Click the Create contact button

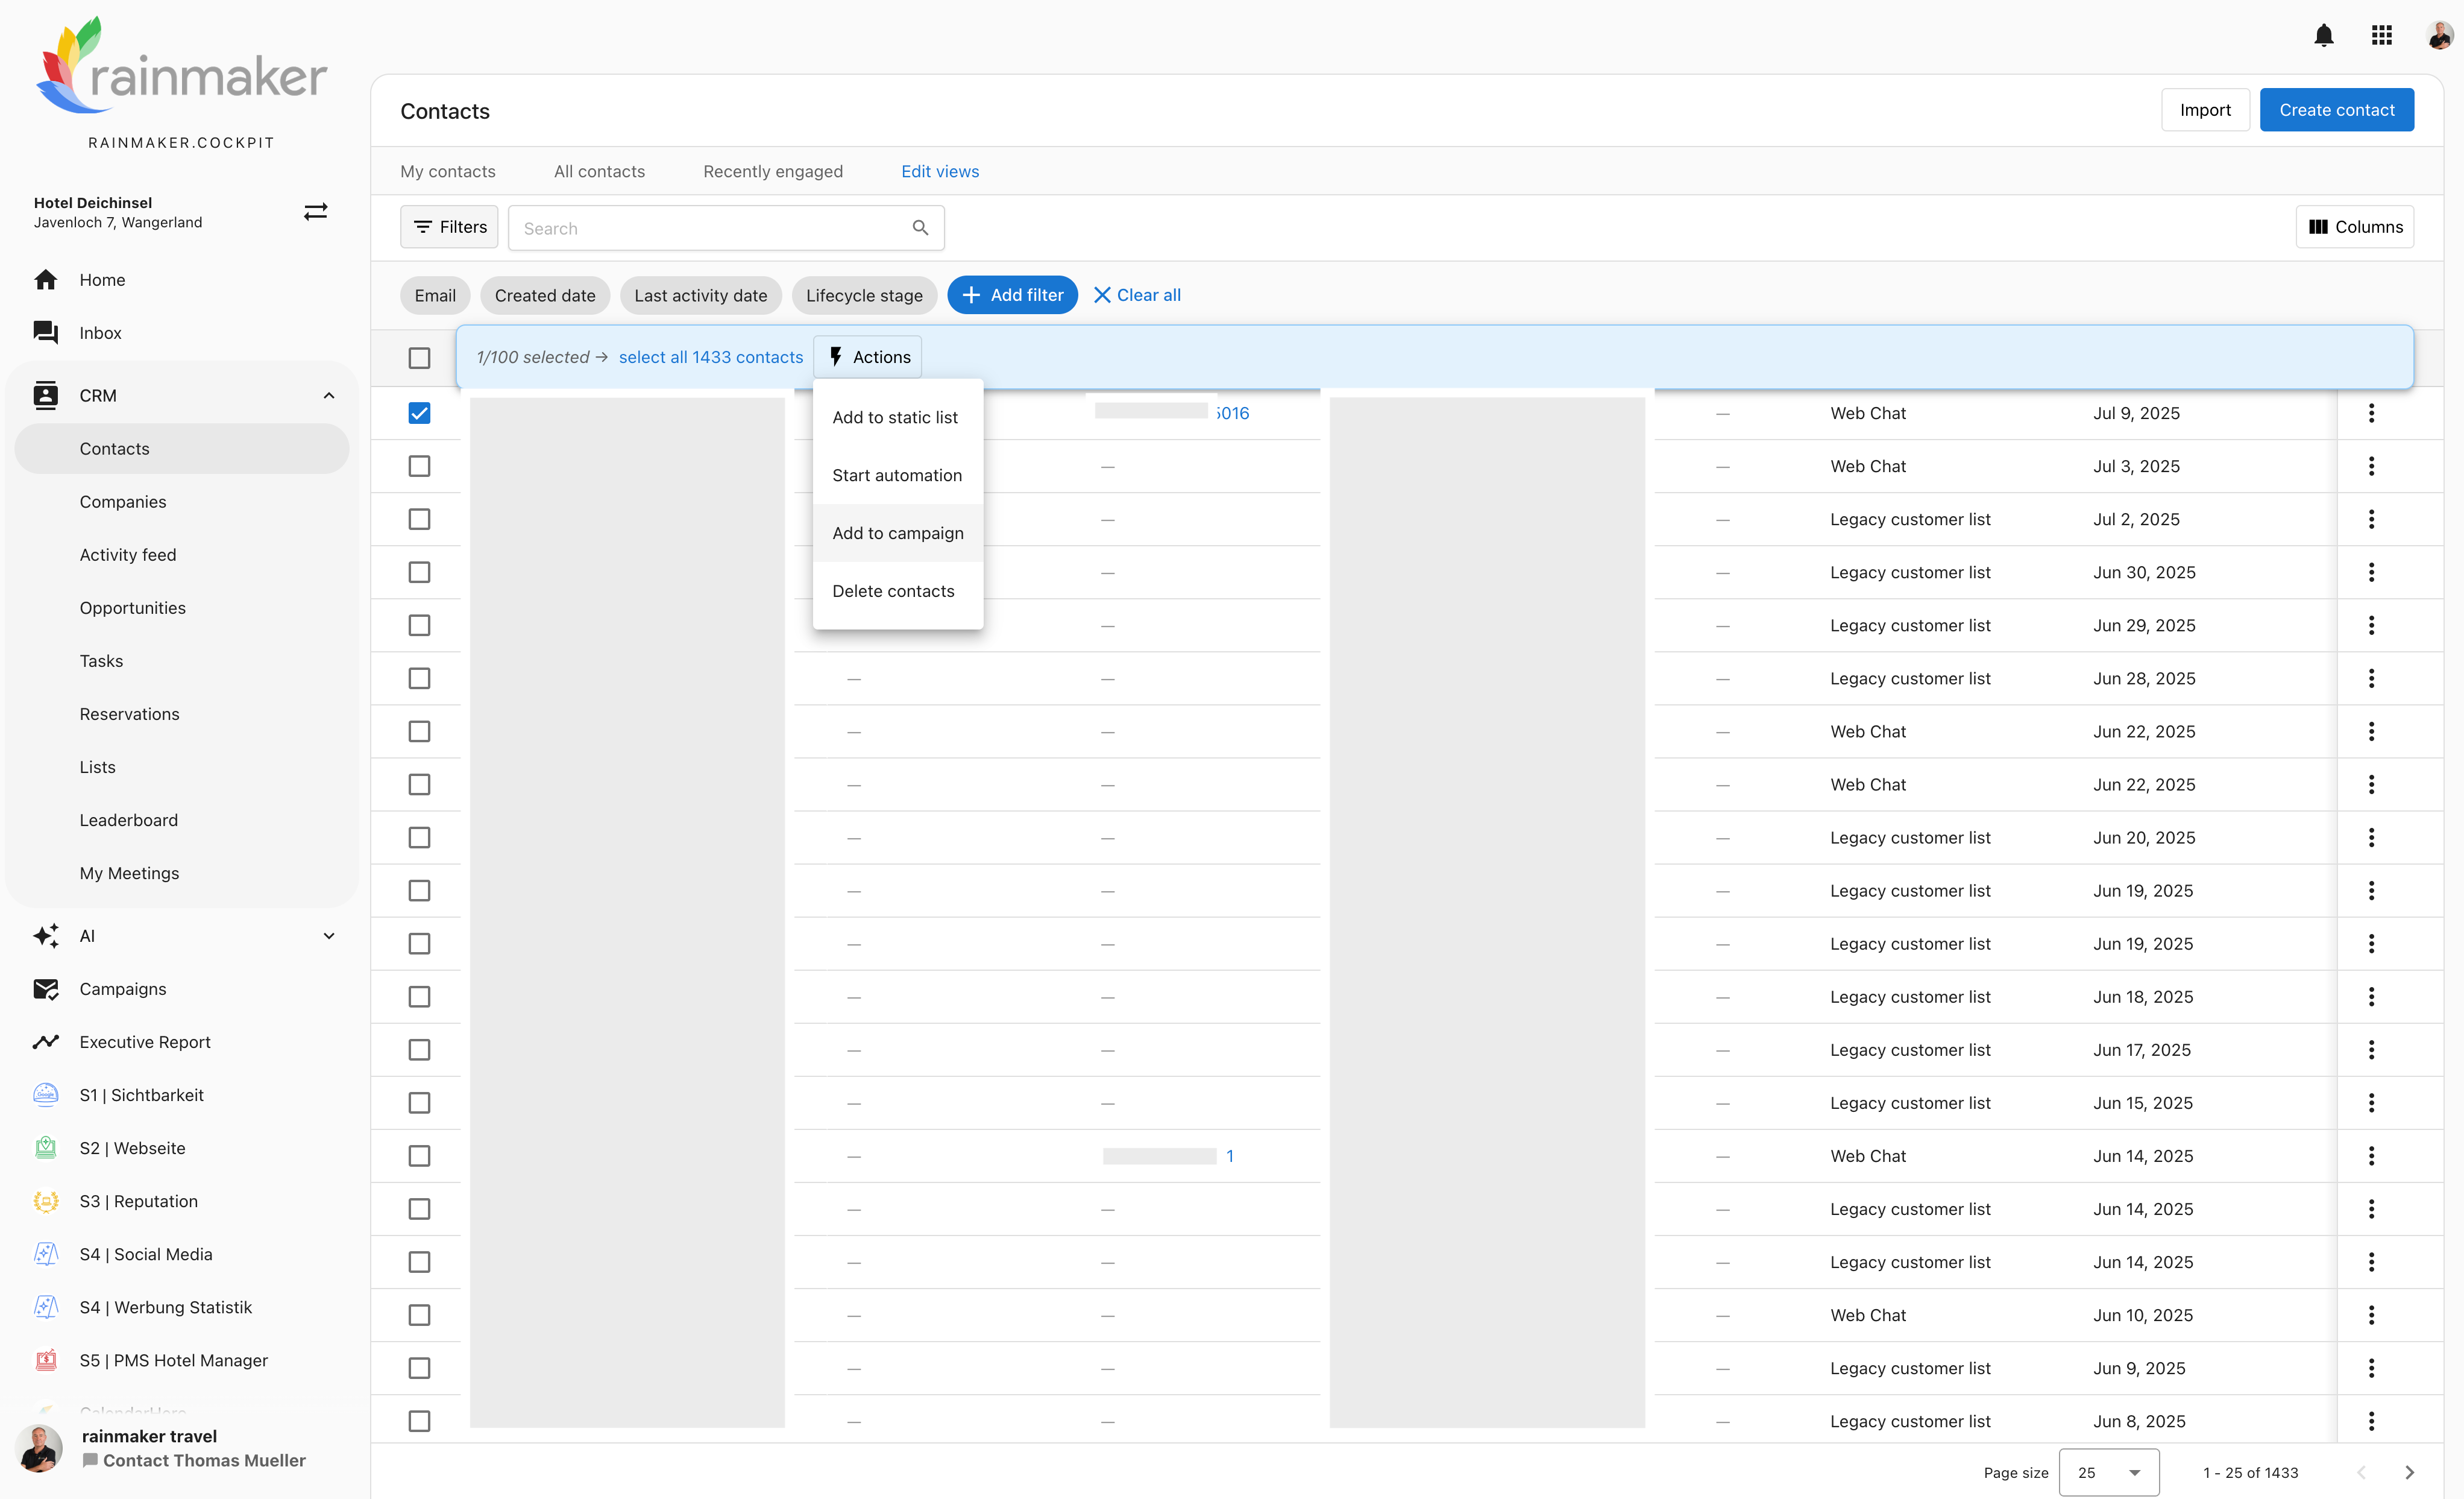[x=2336, y=110]
